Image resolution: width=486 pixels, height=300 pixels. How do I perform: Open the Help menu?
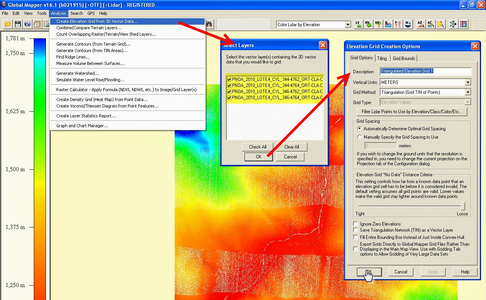(x=103, y=13)
